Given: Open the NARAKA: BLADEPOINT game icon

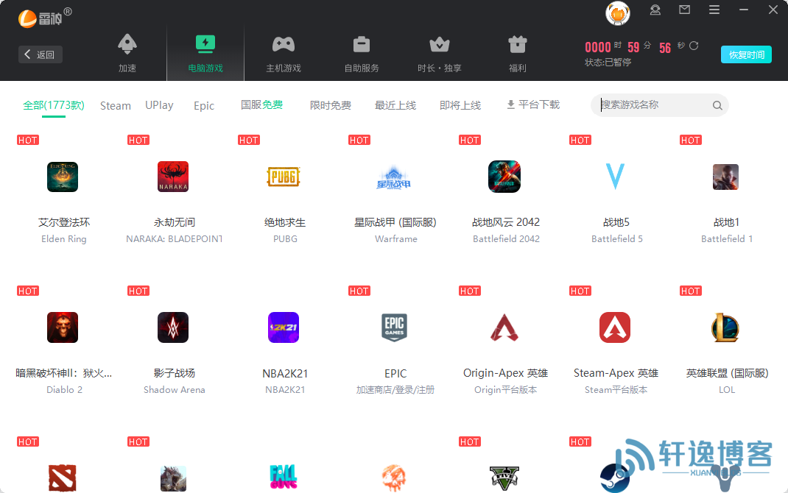Looking at the screenshot, I should tap(173, 177).
